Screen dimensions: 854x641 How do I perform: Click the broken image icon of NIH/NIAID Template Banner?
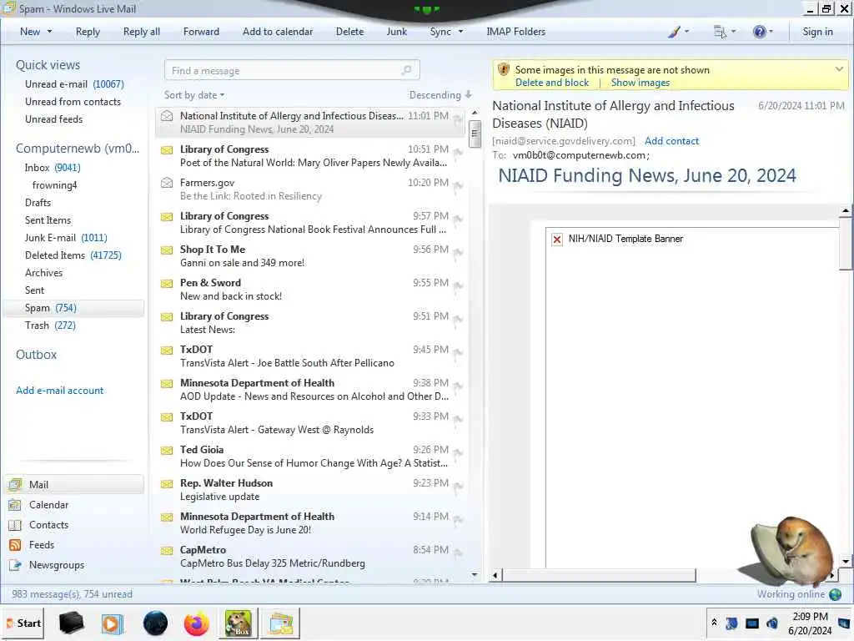tap(556, 240)
